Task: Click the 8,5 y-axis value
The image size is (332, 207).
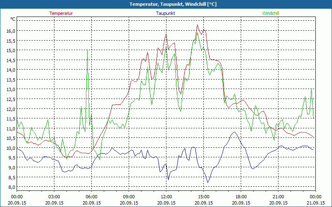Action: tap(12, 177)
